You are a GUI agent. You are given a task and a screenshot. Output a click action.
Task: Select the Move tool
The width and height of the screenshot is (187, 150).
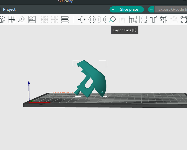pyautogui.click(x=82, y=19)
